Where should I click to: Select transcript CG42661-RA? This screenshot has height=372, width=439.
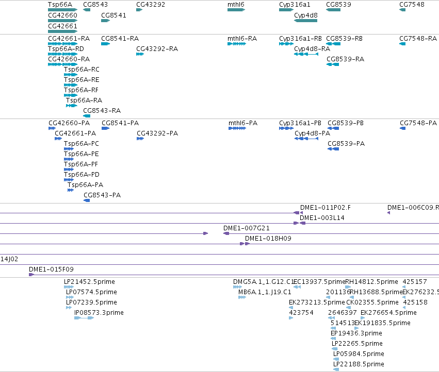tap(63, 44)
